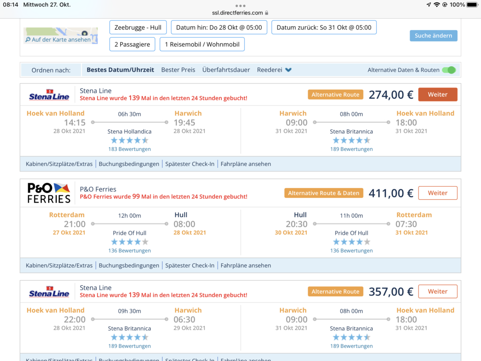This screenshot has height=361, width=481.
Task: Open 136 Bewertungen for return Pride Of Hull
Action: pyautogui.click(x=351, y=251)
